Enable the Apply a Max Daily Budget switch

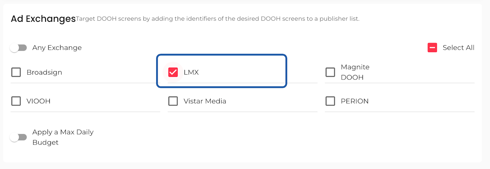pyautogui.click(x=18, y=137)
